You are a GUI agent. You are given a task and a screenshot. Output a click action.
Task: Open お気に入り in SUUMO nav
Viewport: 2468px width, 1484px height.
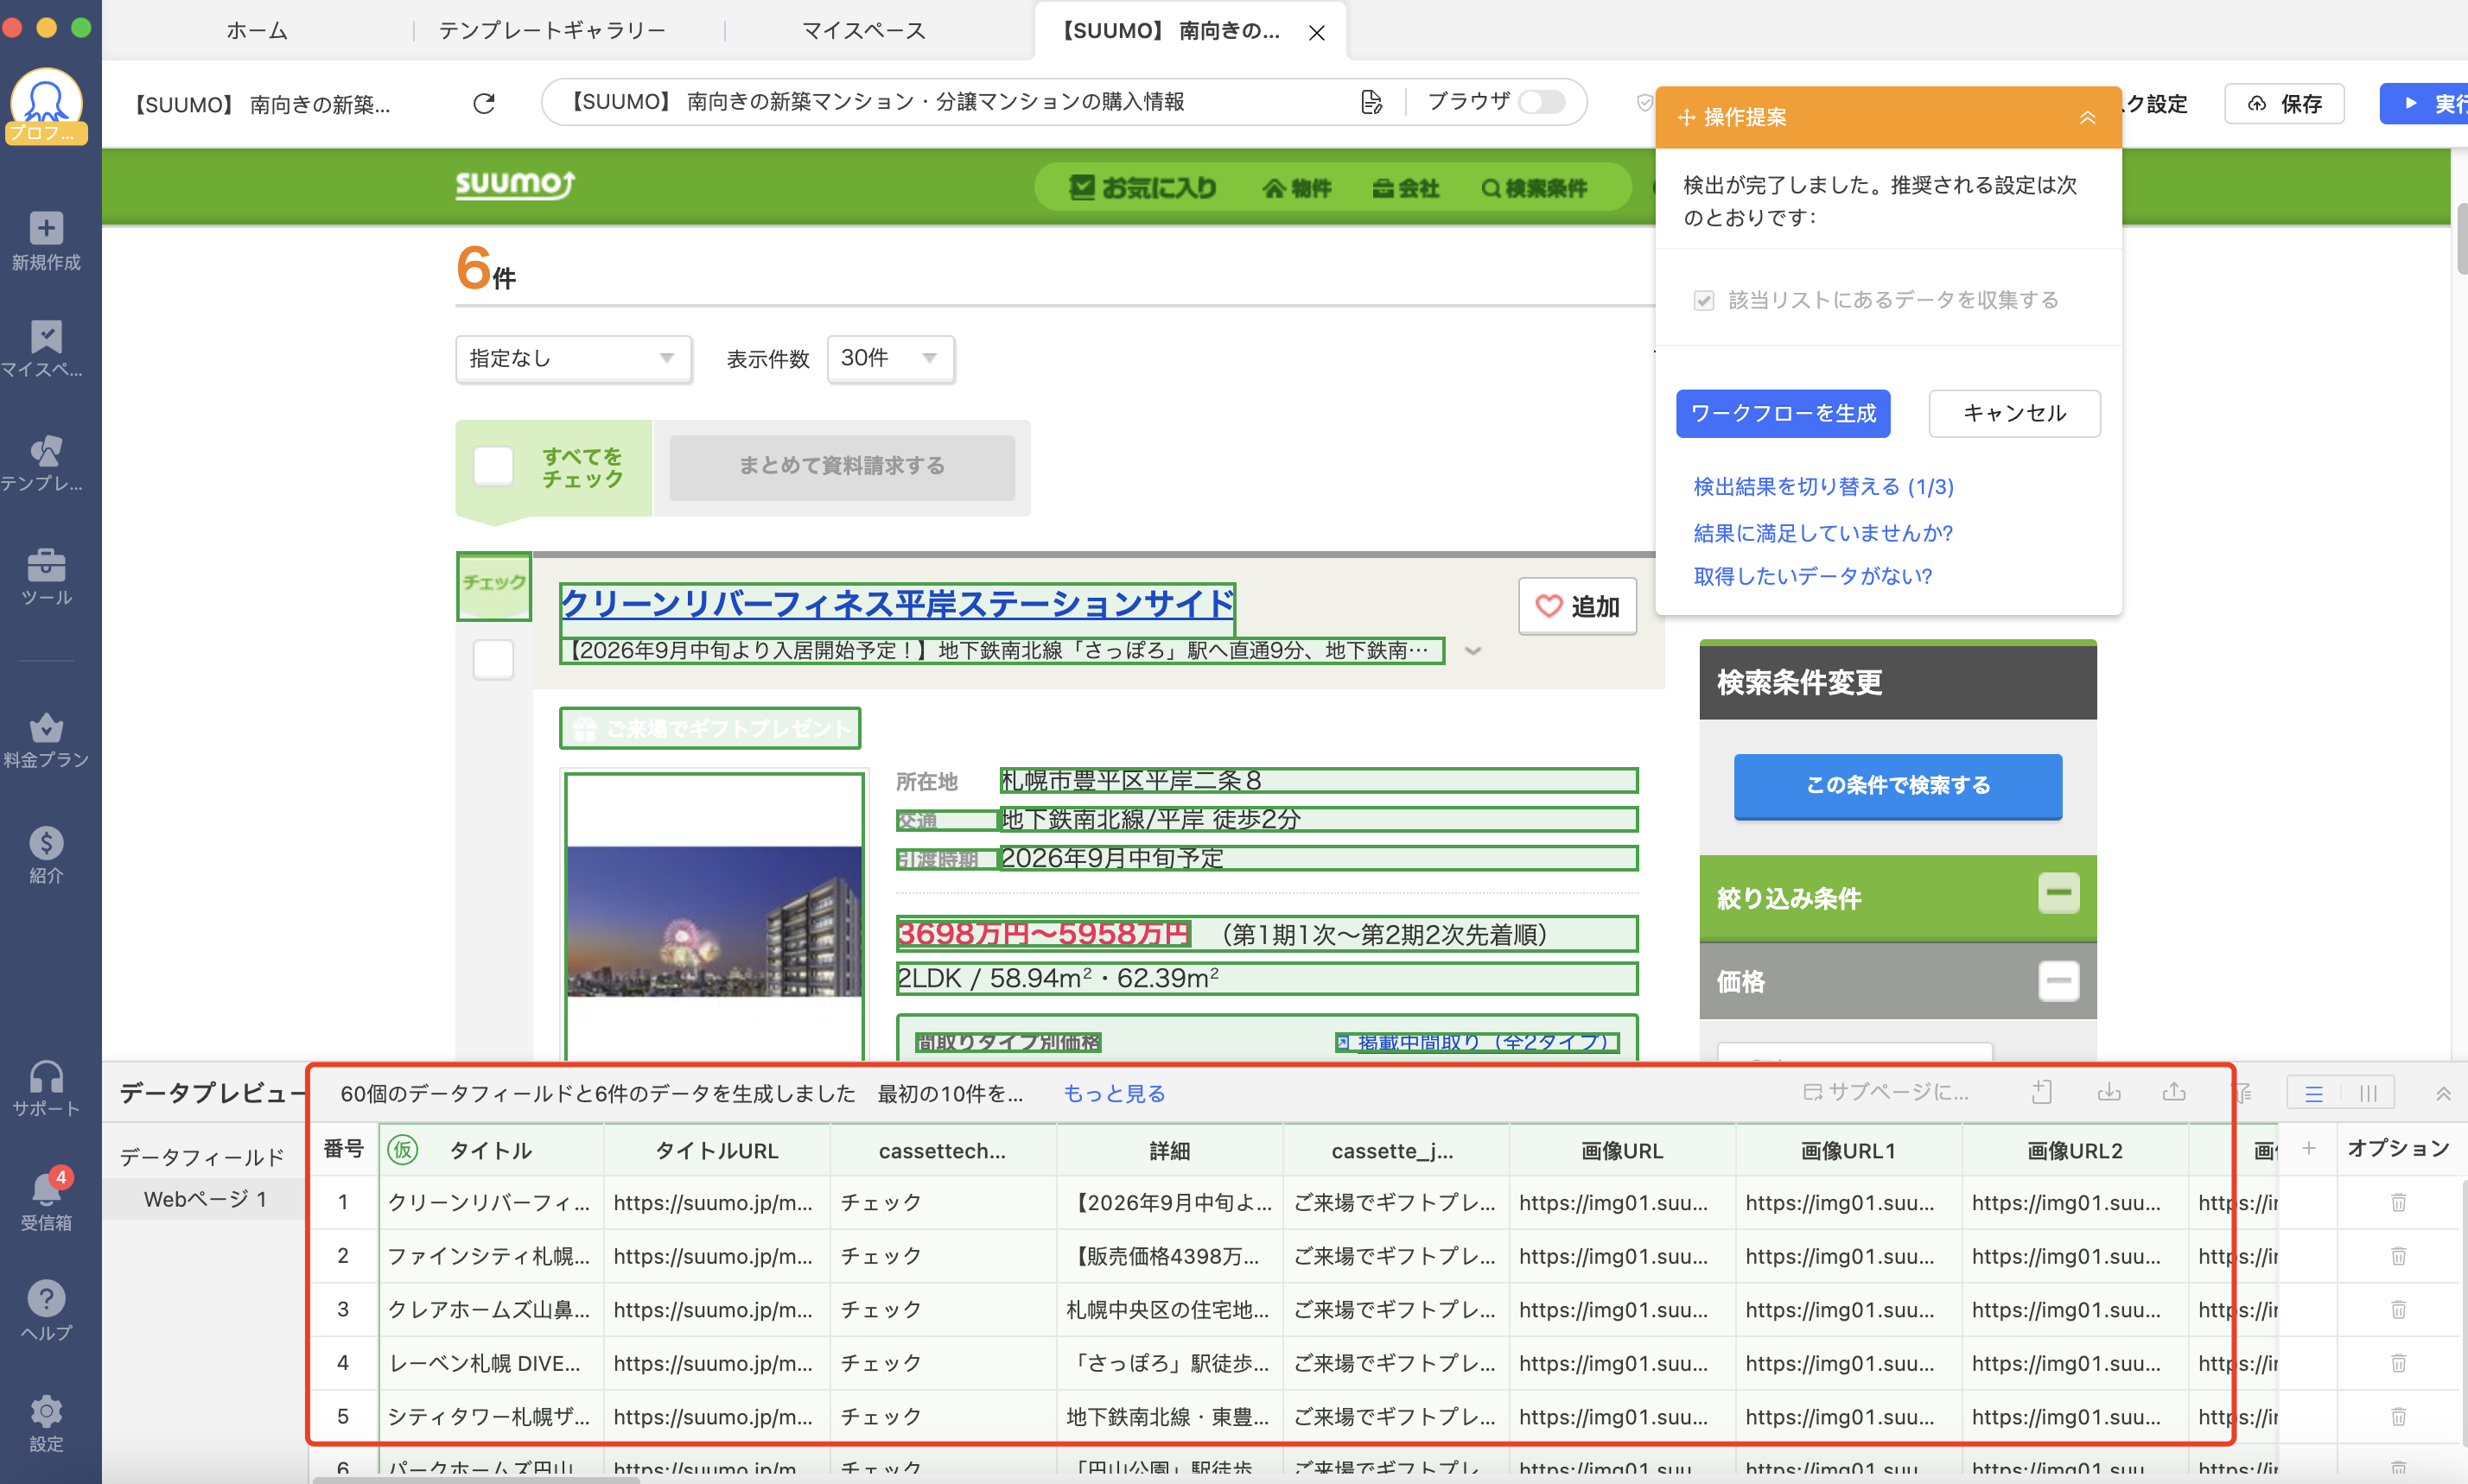[x=1143, y=188]
